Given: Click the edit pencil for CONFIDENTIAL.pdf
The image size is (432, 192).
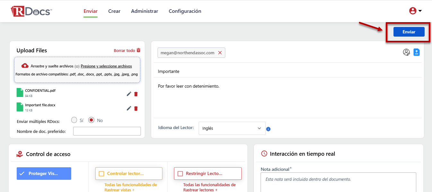Looking at the screenshot, I should coord(129,94).
